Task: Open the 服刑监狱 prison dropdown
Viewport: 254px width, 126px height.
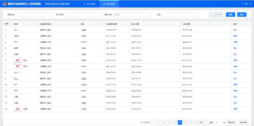Action: click(132, 15)
